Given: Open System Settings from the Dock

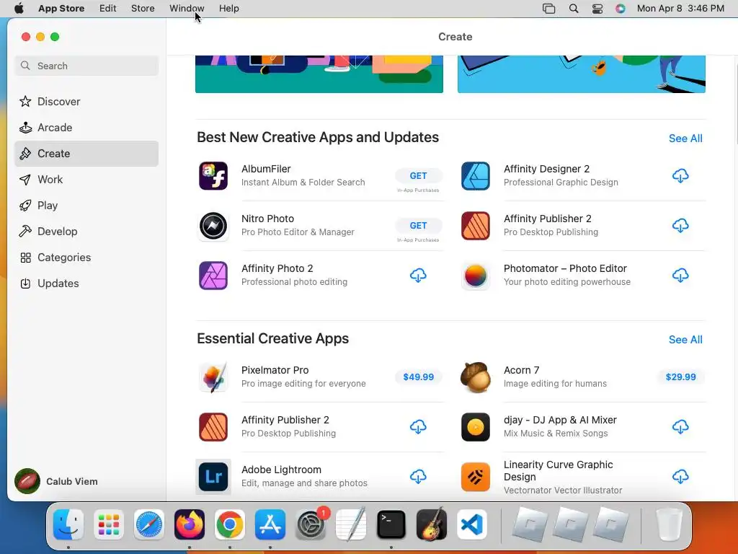Looking at the screenshot, I should [x=311, y=524].
